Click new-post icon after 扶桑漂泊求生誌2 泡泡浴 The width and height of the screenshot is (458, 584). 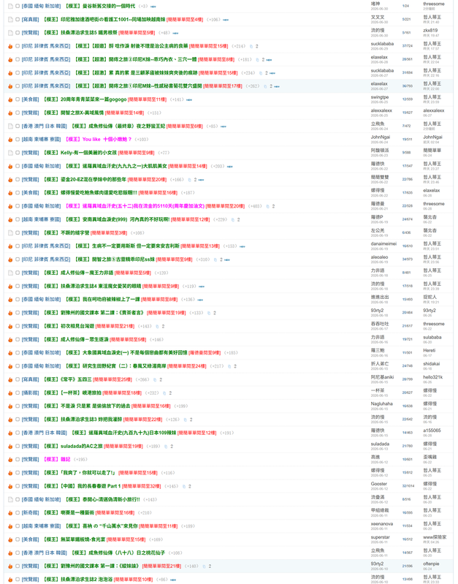173,580
